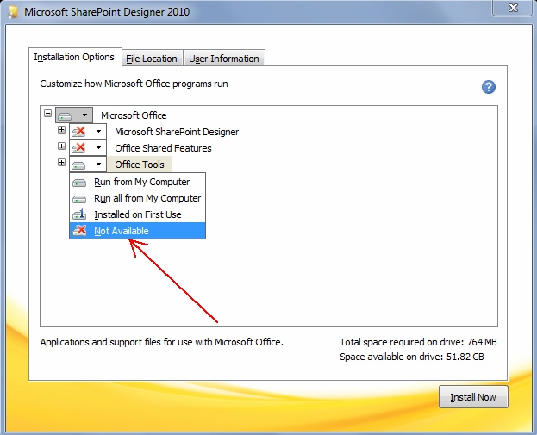
Task: Open Office Shared Features install state dropdown
Action: (88, 148)
